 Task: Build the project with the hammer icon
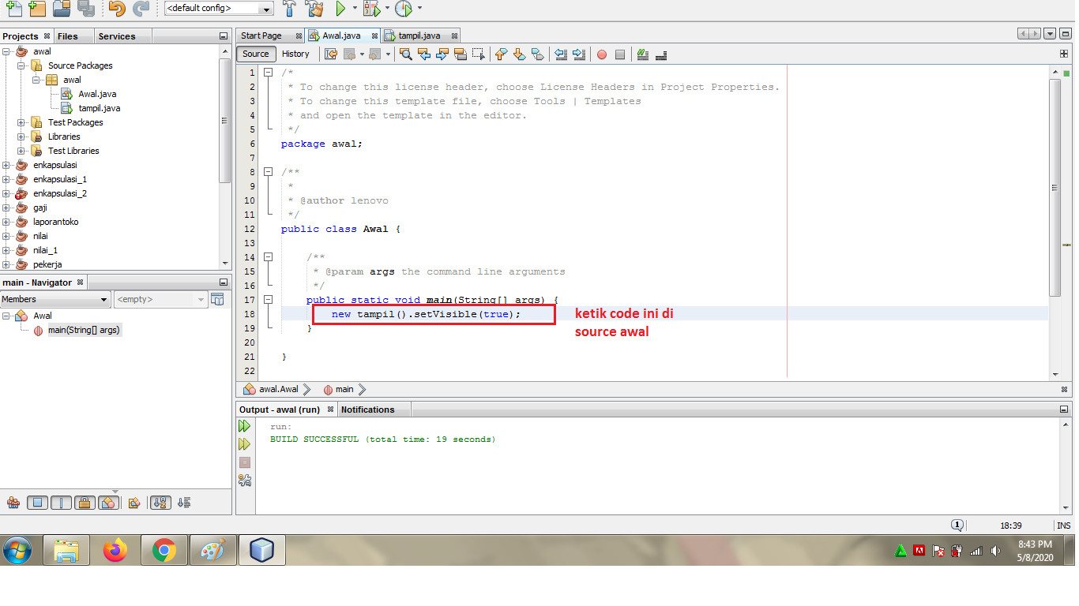click(x=291, y=9)
